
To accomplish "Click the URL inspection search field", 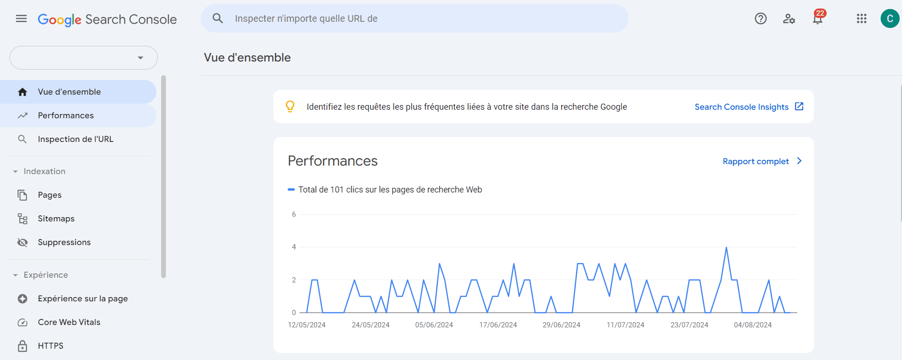I will click(x=415, y=18).
